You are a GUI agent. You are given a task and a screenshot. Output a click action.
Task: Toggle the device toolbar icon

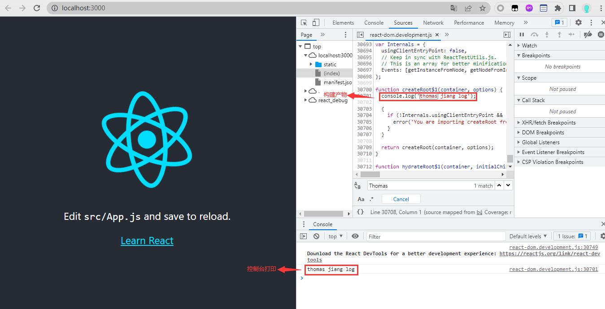316,22
